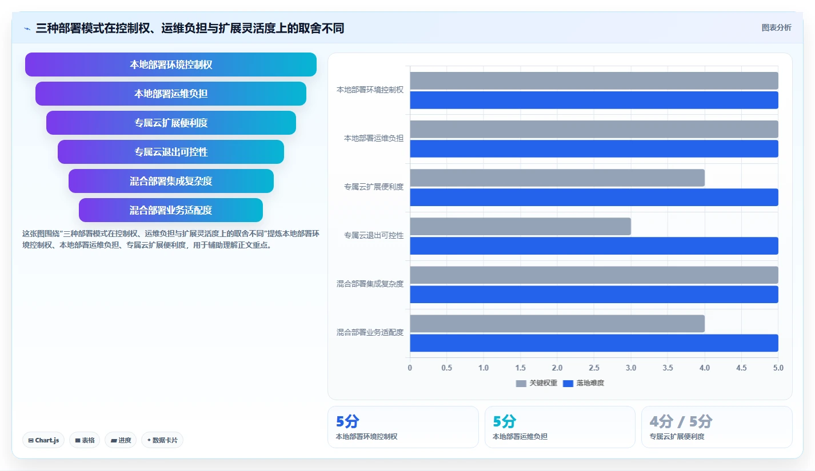
Task: Click the blue 落地难度 bar for 本地部署环境控制权
Action: (594, 100)
